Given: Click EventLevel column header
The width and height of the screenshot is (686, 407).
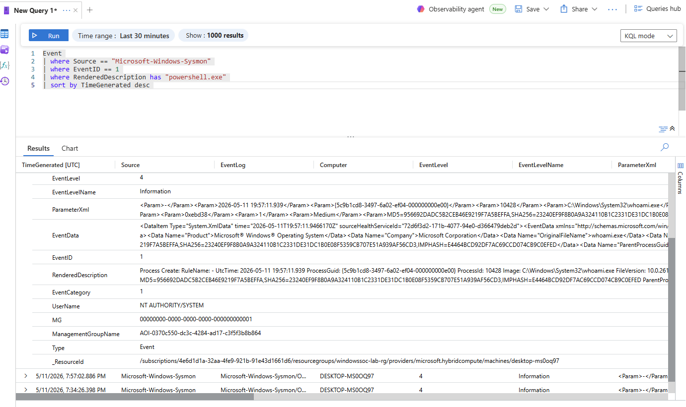Looking at the screenshot, I should tap(434, 165).
